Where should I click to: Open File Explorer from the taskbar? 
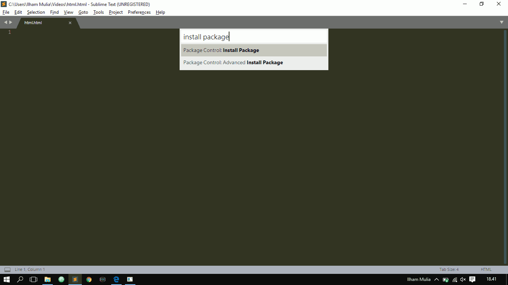[48, 279]
